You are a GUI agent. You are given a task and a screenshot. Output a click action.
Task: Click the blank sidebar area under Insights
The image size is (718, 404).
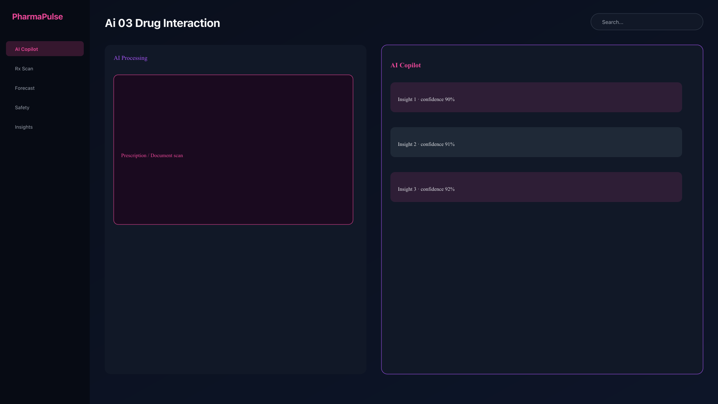coord(45,262)
